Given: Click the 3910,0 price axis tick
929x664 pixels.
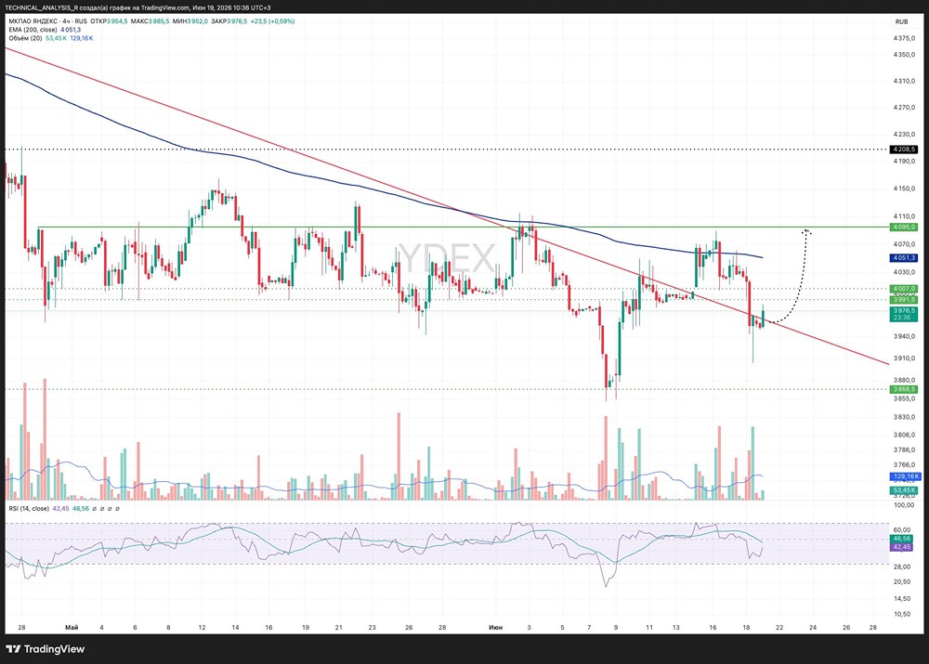Looking at the screenshot, I should (904, 358).
